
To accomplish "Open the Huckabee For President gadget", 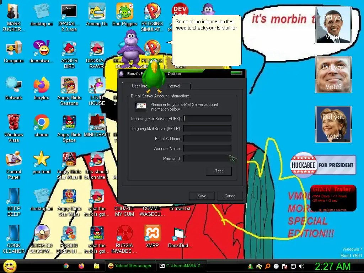I will coord(323,165).
